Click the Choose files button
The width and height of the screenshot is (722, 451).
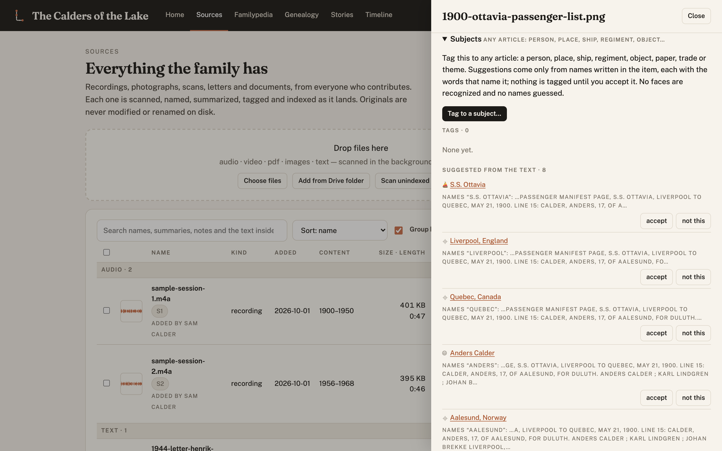tap(262, 181)
